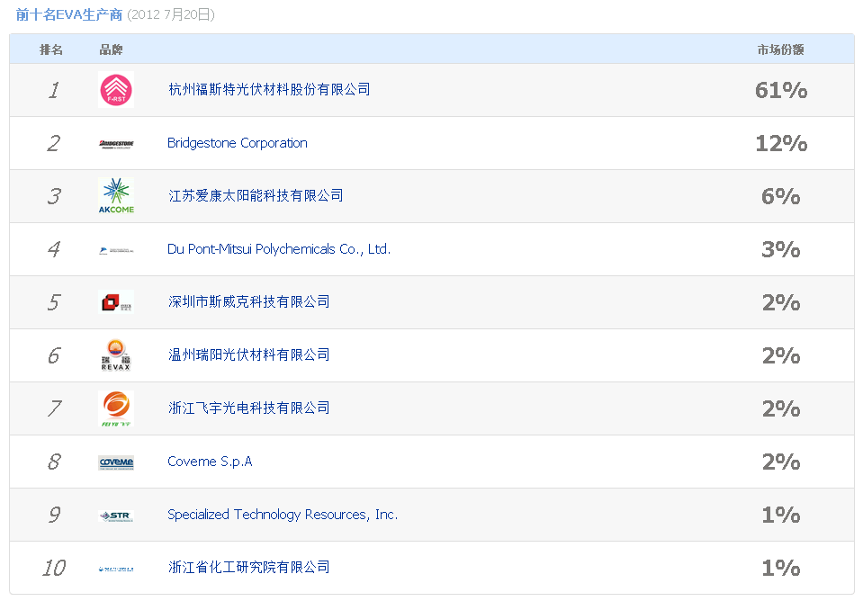Click the Akcome starburst logo
Screen dimensions: 863x601
[115, 196]
